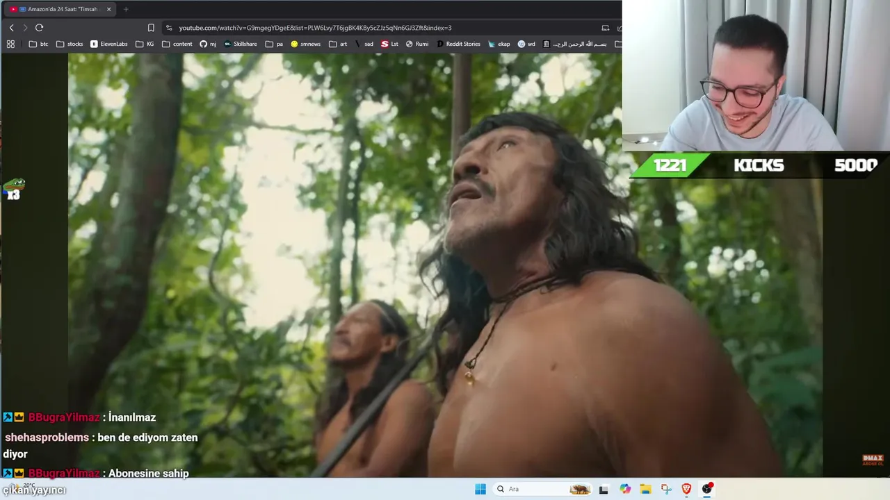Click the 1221 kicks counter
The width and height of the screenshot is (890, 500).
[x=670, y=165]
